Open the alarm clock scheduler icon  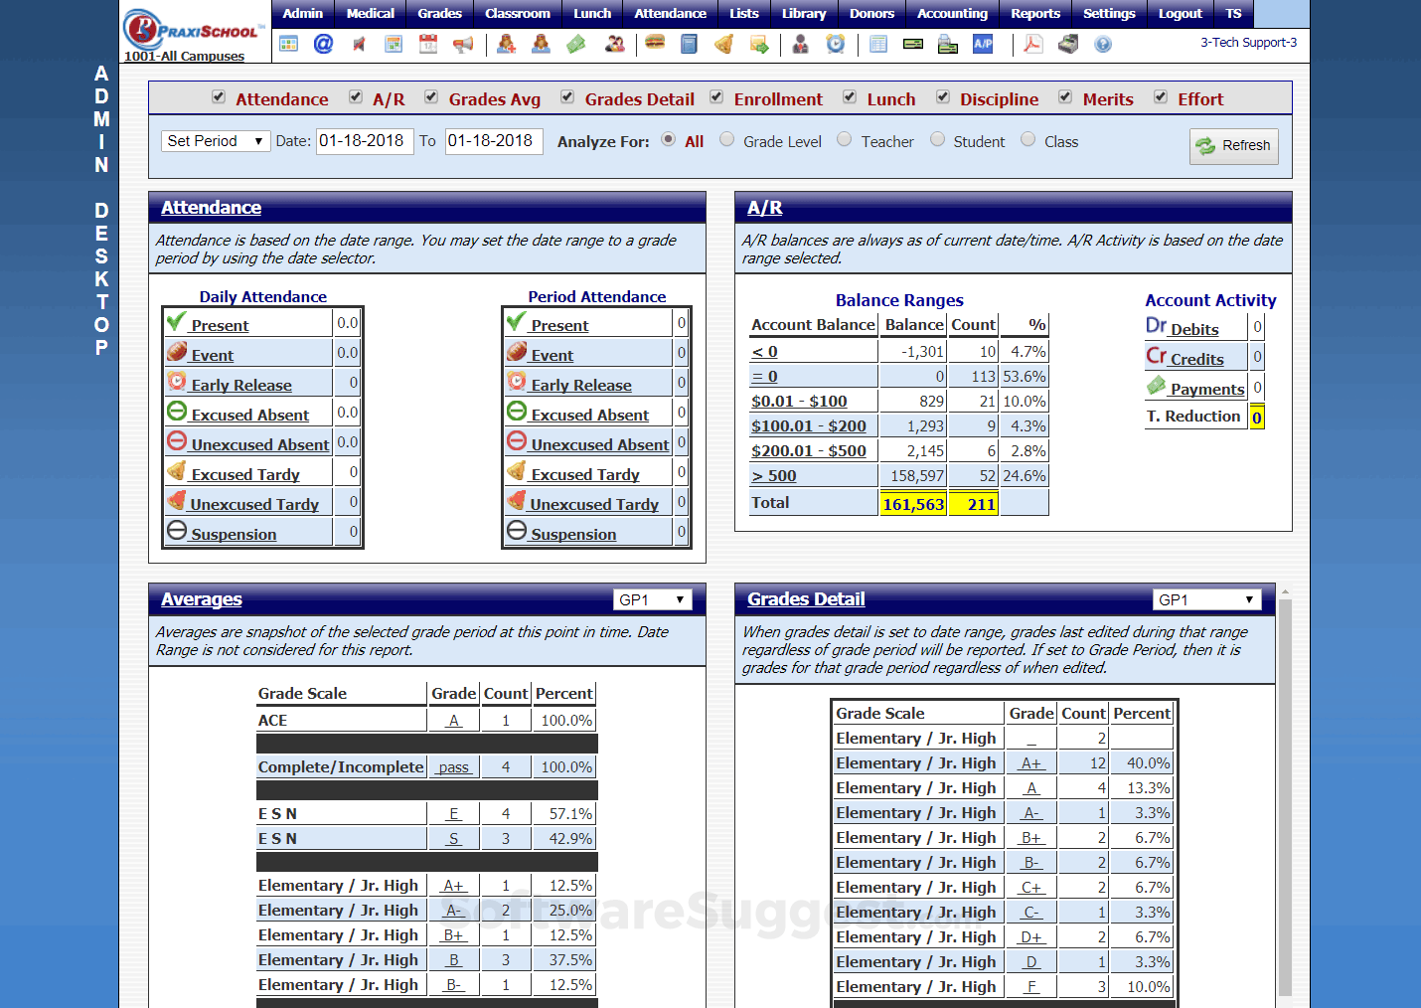[835, 44]
